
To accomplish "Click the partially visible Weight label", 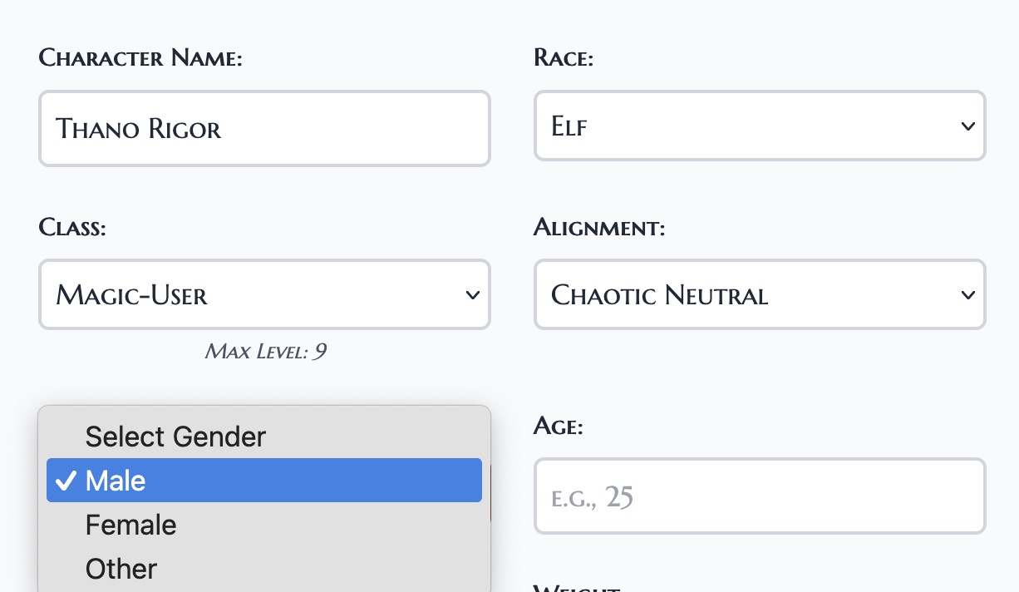I will click(578, 588).
